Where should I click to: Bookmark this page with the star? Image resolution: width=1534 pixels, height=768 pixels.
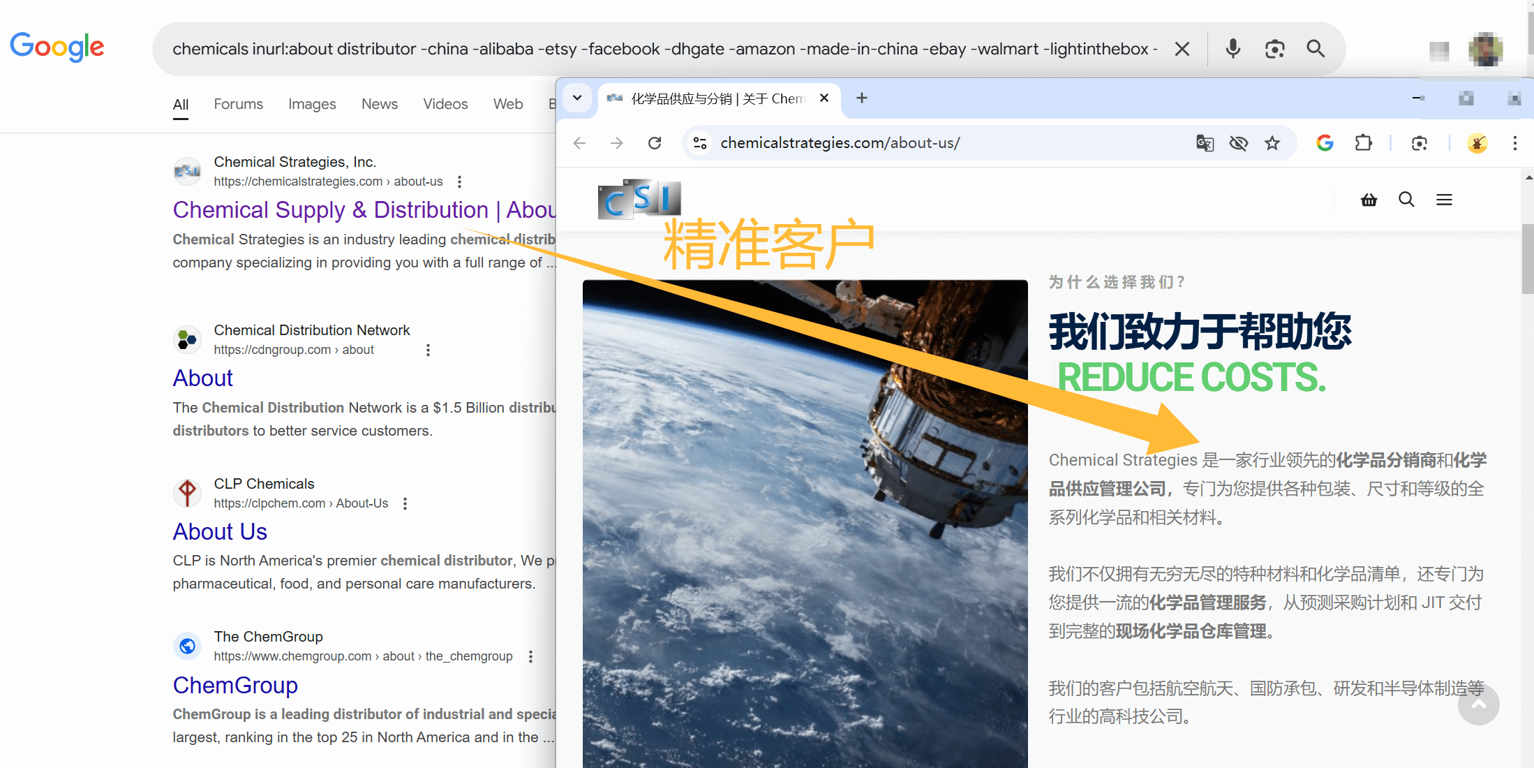point(1272,143)
